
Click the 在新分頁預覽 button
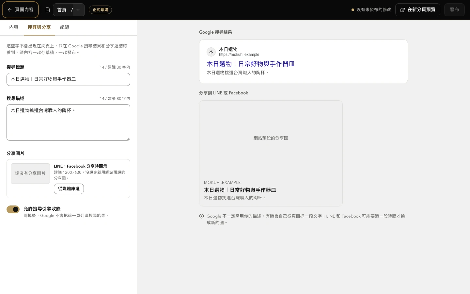(x=418, y=10)
